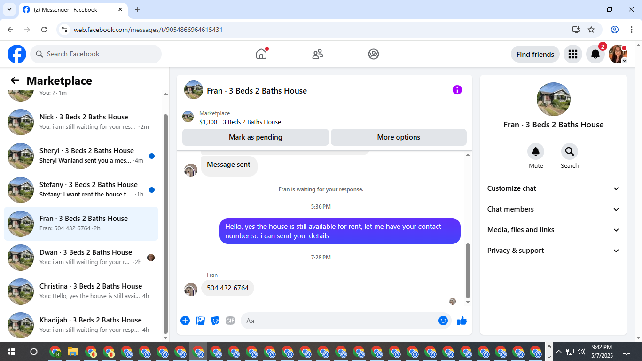
Task: Open Windows Start menu
Action: tap(11, 352)
